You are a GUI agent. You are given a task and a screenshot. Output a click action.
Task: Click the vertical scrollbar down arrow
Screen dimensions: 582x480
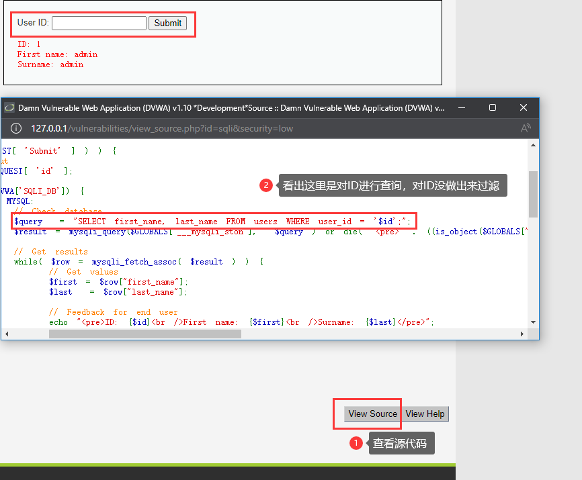[534, 322]
